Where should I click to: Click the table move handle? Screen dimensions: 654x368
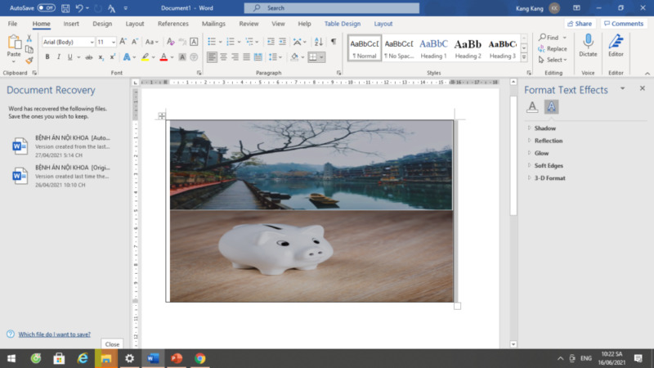pyautogui.click(x=162, y=116)
